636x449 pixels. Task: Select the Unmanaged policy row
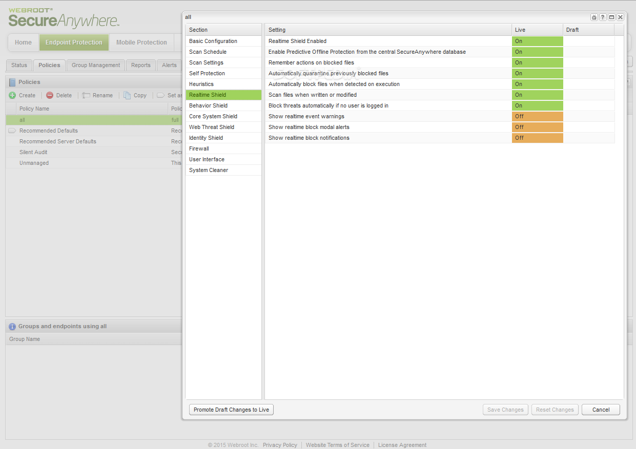tap(94, 163)
